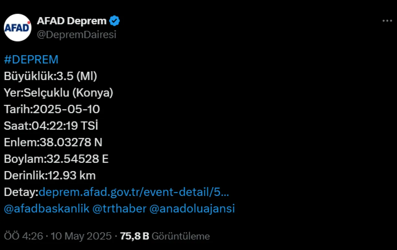Click the Saat:04:22:19 TSİ line
The width and height of the screenshot is (397, 250).
(51, 126)
